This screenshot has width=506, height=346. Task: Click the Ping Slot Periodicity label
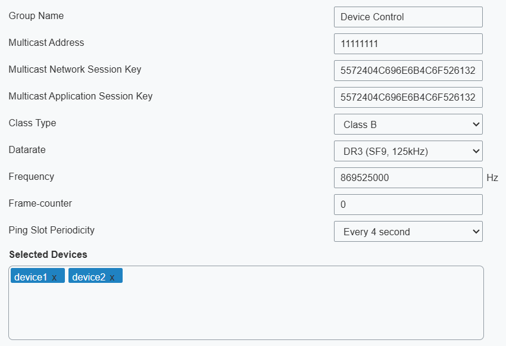51,230
